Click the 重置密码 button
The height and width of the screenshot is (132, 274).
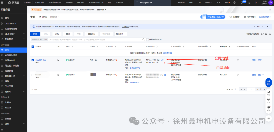coord(92,34)
